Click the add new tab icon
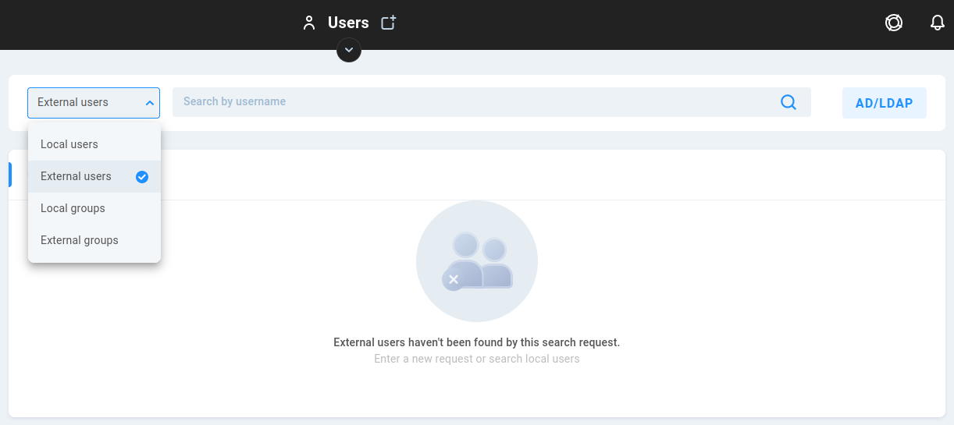Screen dimensions: 954x425 [388, 23]
